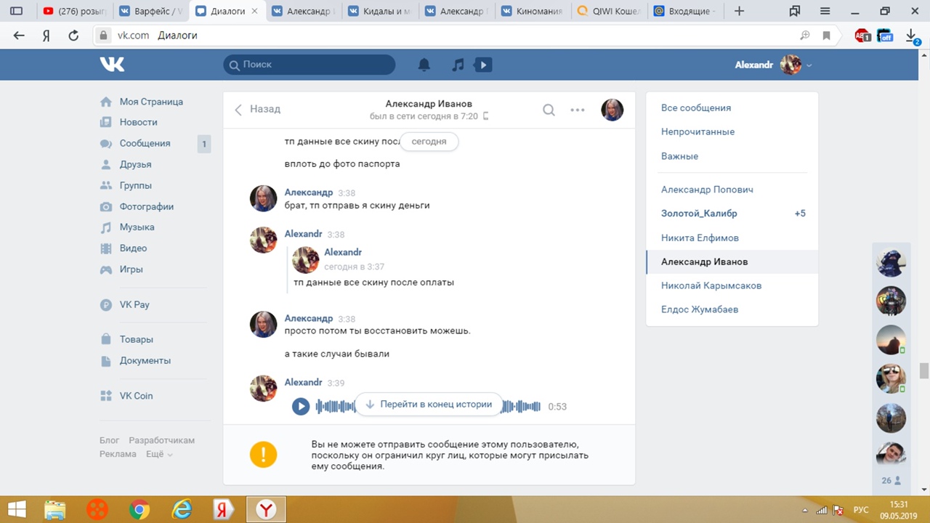Viewport: 930px width, 523px height.
Task: Search within the conversation using magnifier icon
Action: coord(549,110)
